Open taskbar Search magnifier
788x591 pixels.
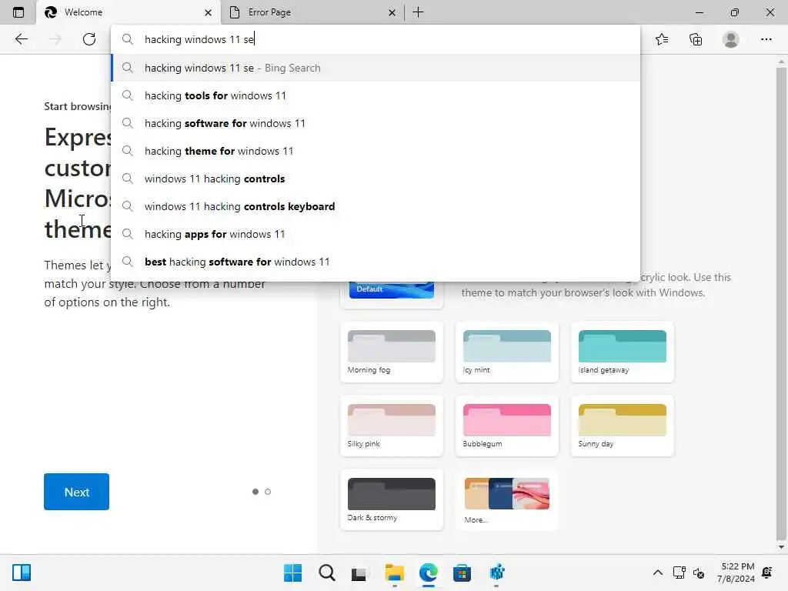click(326, 573)
